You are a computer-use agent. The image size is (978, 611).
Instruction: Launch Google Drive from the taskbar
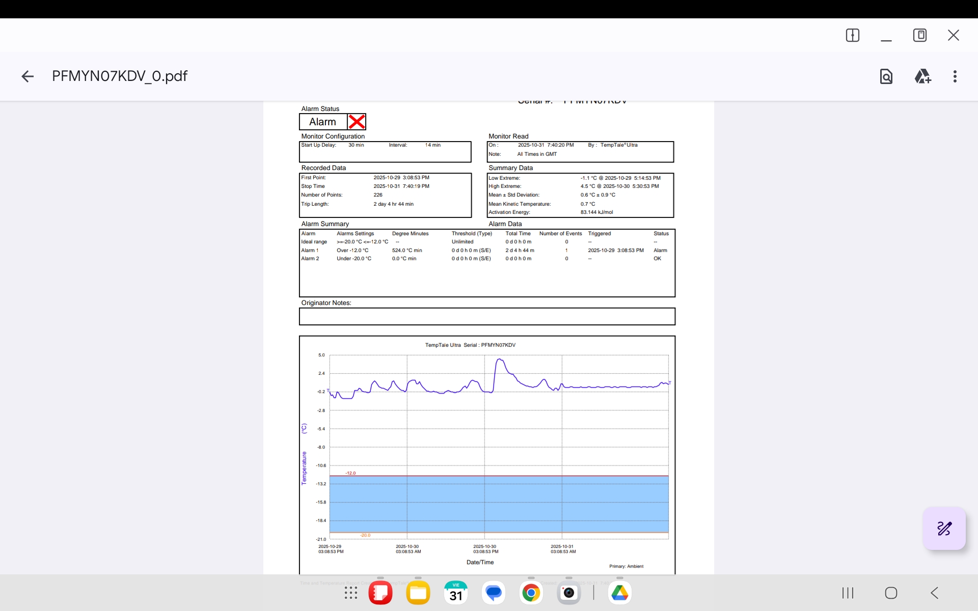coord(619,593)
